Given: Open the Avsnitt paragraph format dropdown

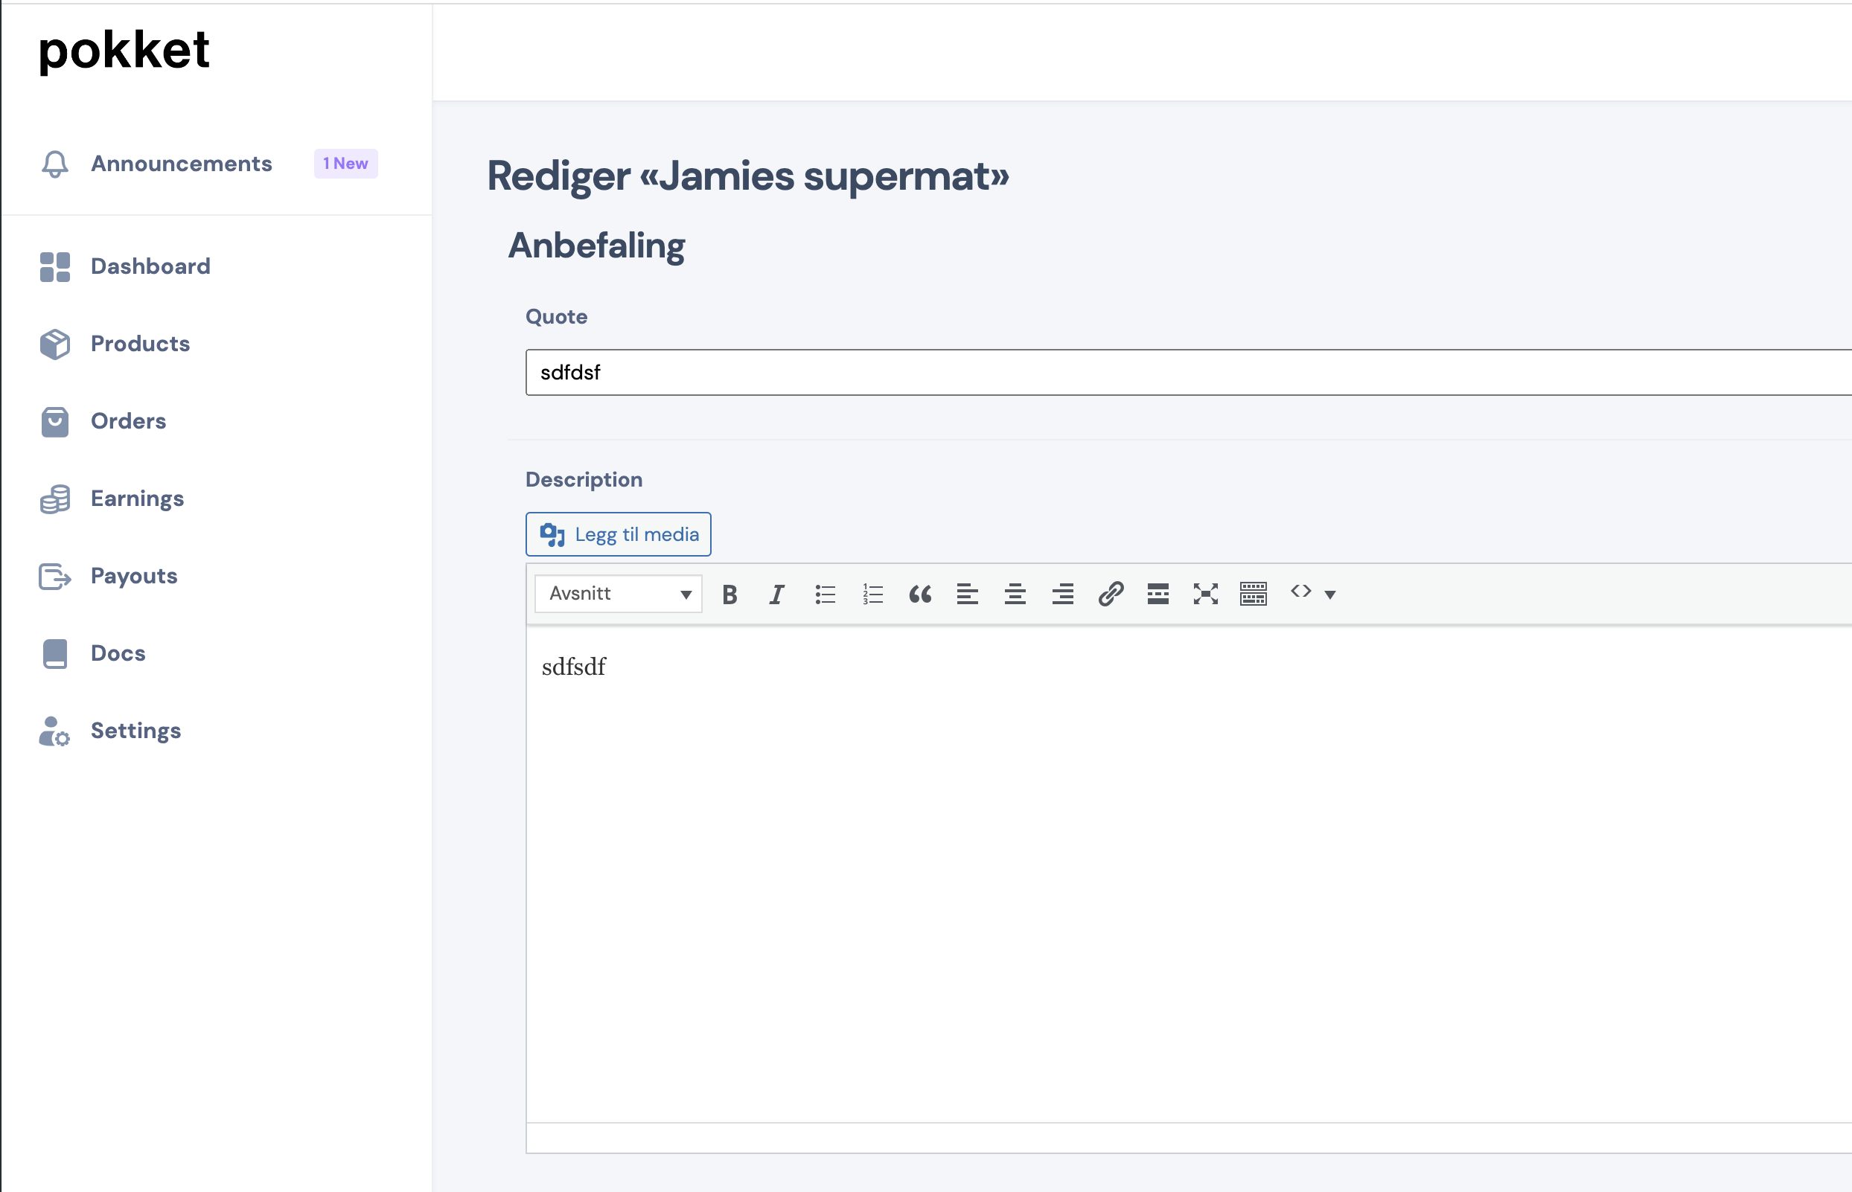Looking at the screenshot, I should click(x=618, y=594).
